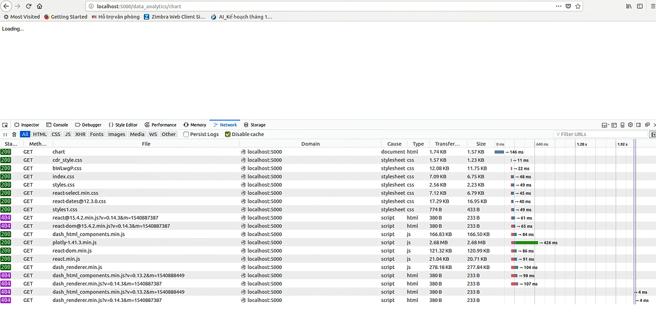This screenshot has width=656, height=314.
Task: Open devtools in separate window
Action: [647, 125]
